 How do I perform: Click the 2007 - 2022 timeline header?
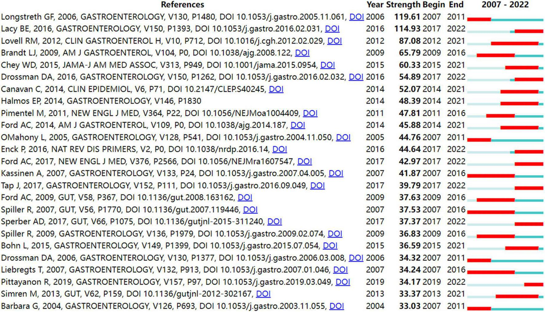(505, 5)
